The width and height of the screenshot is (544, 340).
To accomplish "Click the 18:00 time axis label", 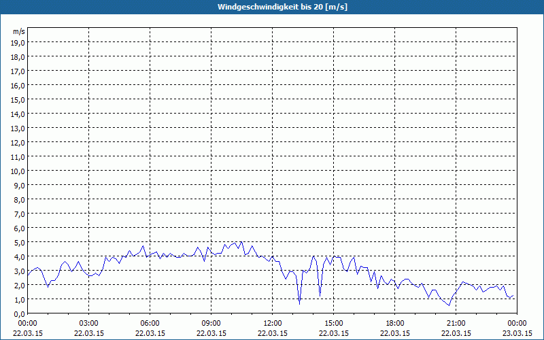I will [395, 324].
